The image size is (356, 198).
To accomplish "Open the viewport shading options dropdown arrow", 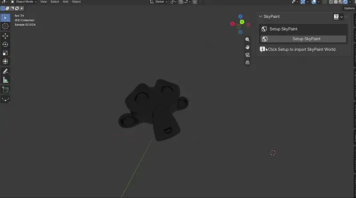I will [x=350, y=2].
